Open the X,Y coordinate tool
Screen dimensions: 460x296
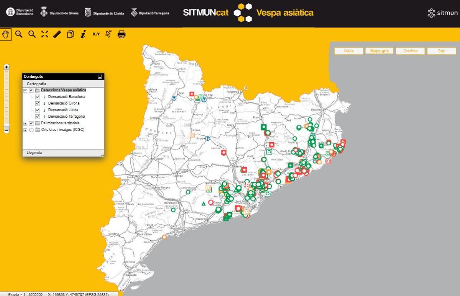click(96, 34)
